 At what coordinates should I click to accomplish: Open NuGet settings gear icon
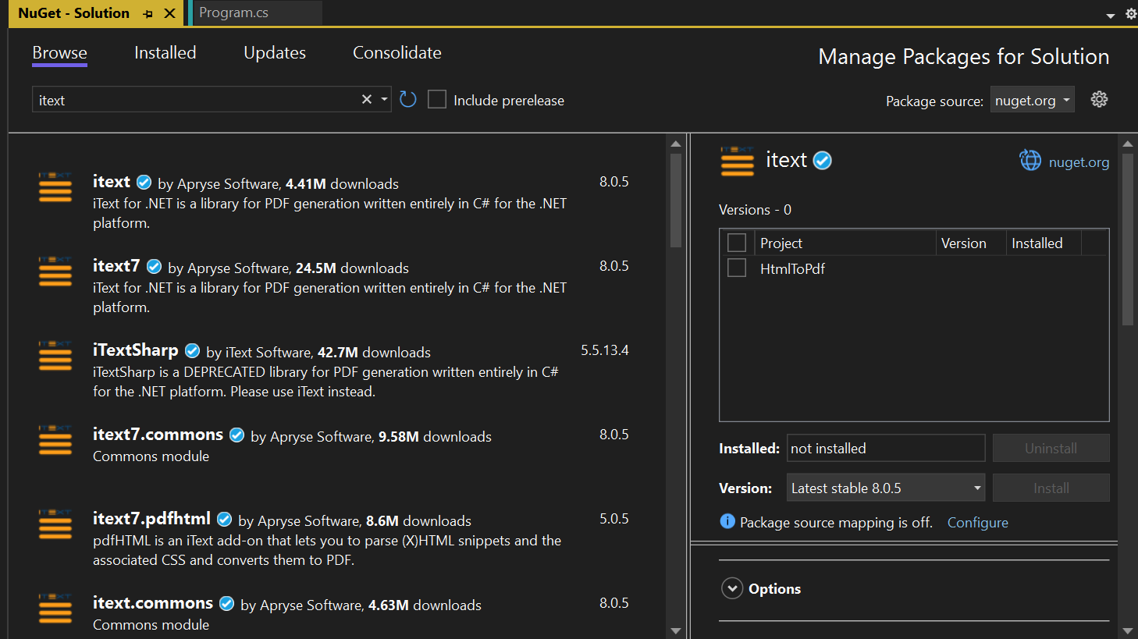pos(1099,100)
